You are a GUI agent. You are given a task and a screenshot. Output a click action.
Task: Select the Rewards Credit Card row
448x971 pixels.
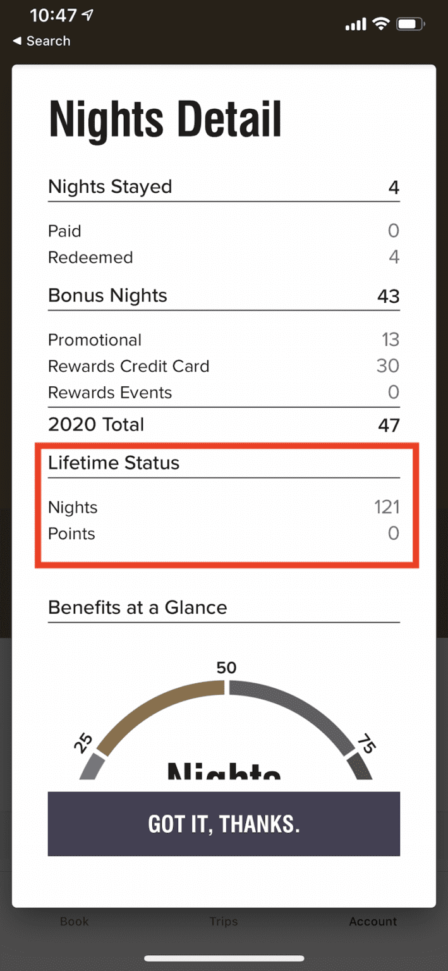[129, 366]
